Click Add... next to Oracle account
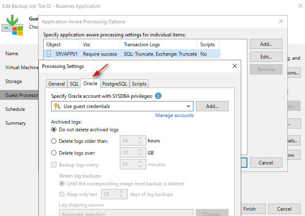 tap(212, 106)
